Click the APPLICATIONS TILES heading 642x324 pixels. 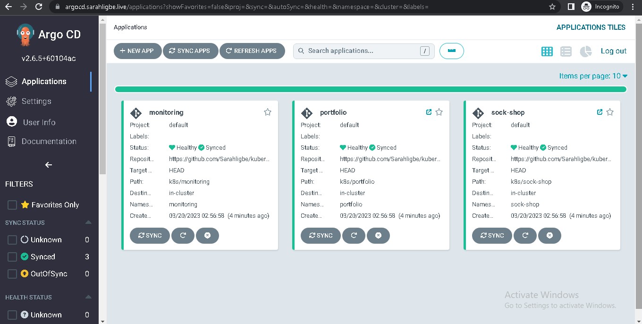[591, 27]
